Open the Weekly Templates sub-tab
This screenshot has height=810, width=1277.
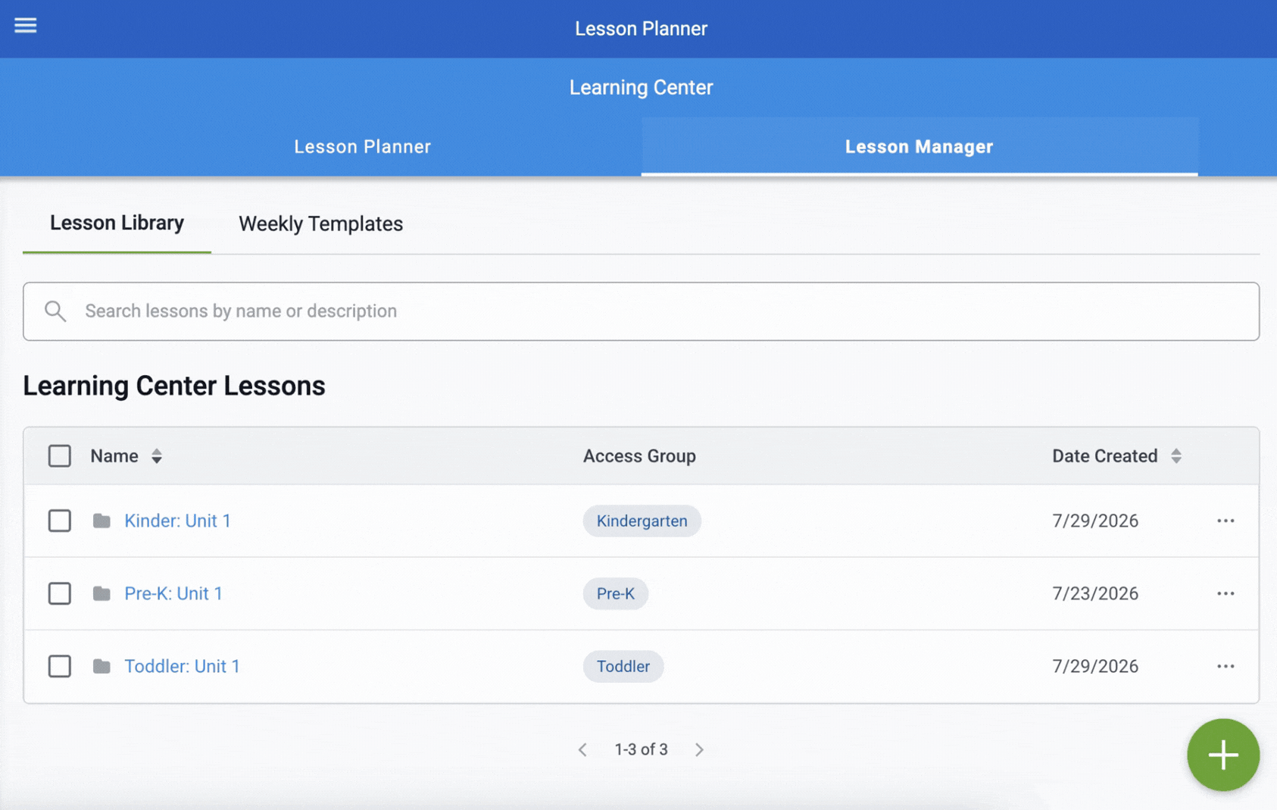coord(320,224)
